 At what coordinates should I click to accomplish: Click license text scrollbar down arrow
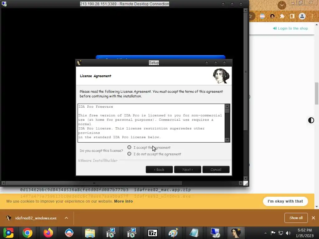[227, 140]
